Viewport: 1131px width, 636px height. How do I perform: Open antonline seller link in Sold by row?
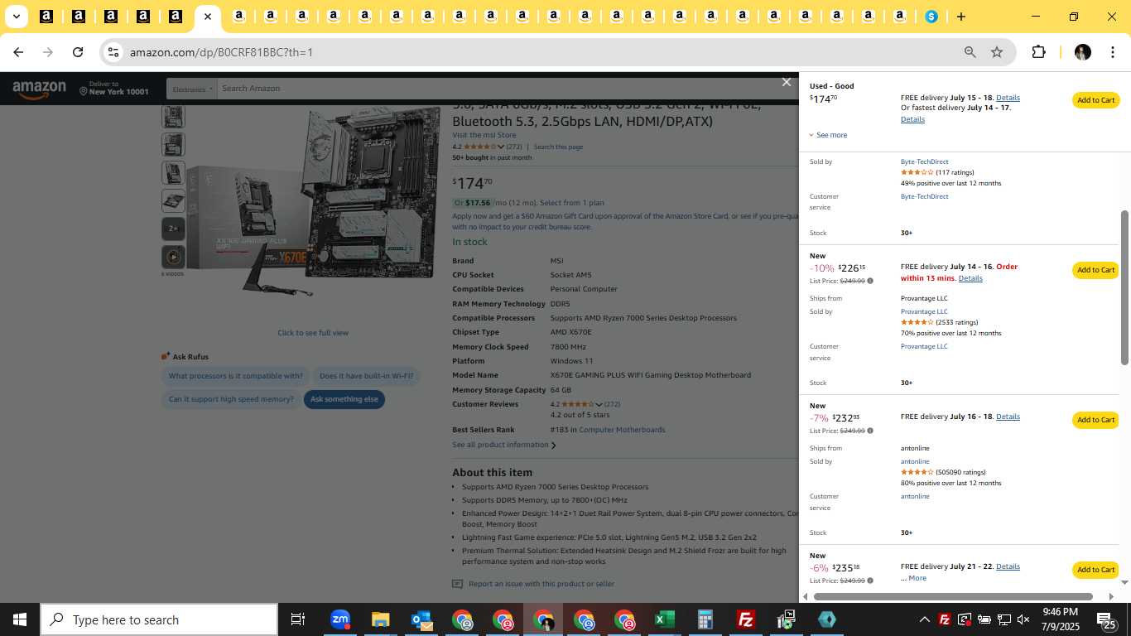tap(915, 461)
